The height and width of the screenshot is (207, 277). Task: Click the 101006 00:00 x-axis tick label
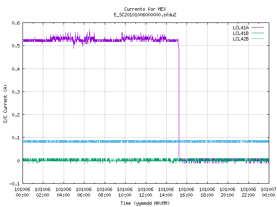point(22,192)
